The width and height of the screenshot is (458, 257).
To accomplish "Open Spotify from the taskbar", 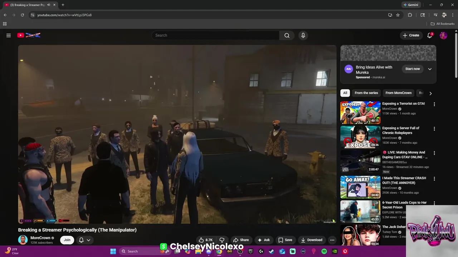I will coord(324,251).
